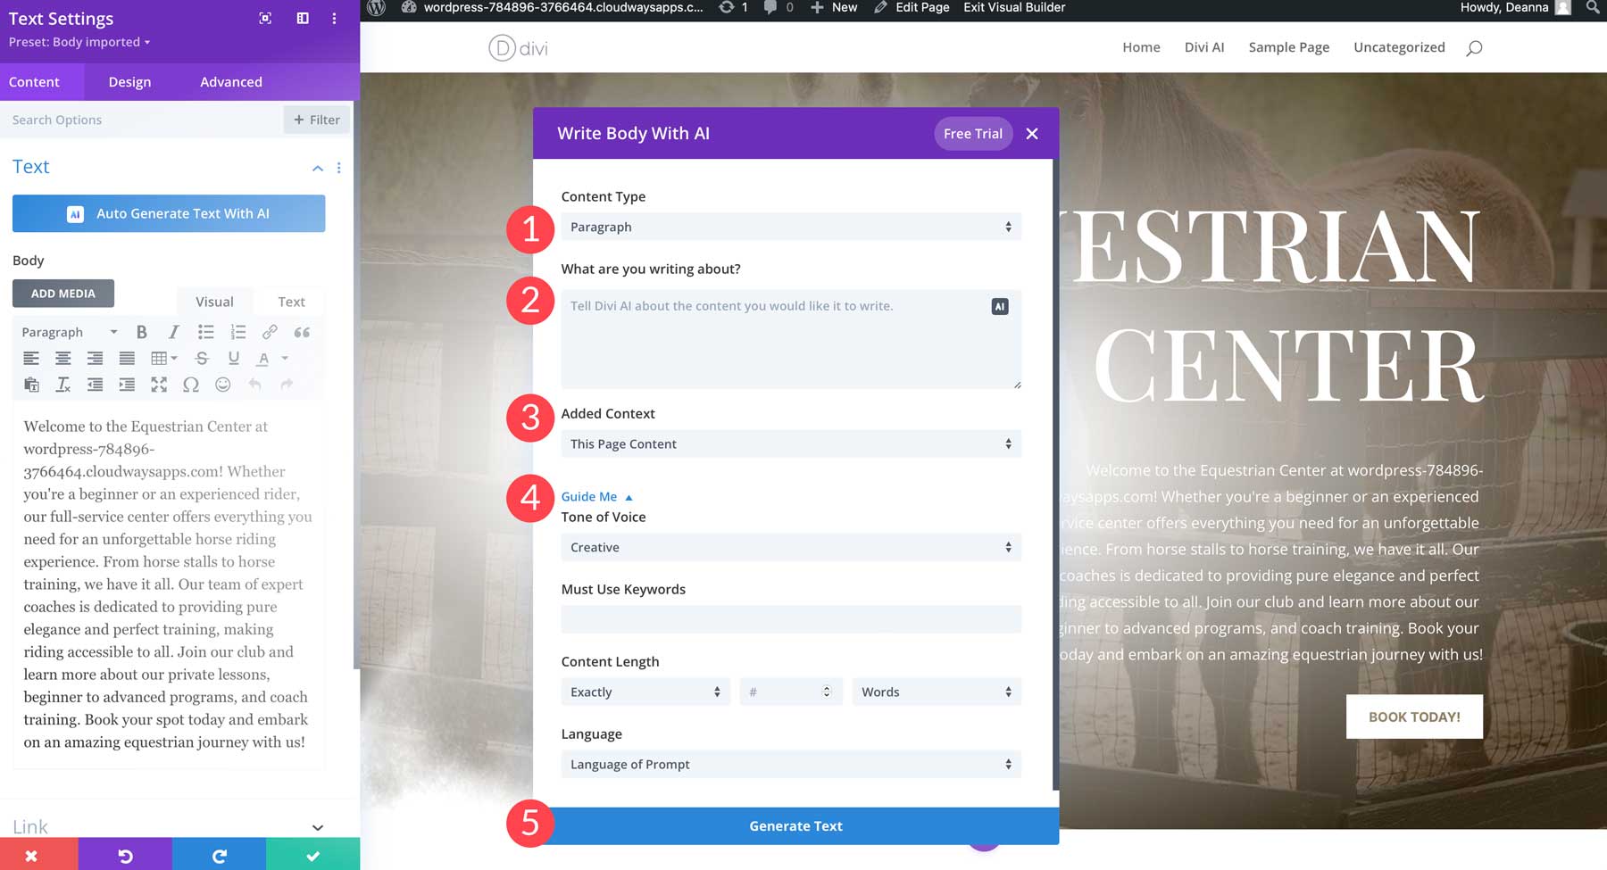
Task: Toggle strikethrough formatting
Action: tap(202, 359)
